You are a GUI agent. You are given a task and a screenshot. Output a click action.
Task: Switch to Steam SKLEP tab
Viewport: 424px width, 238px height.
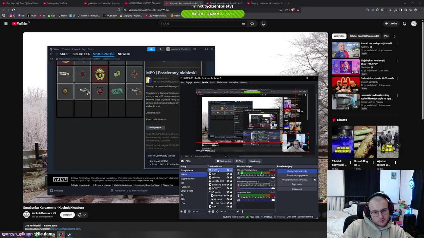65,54
